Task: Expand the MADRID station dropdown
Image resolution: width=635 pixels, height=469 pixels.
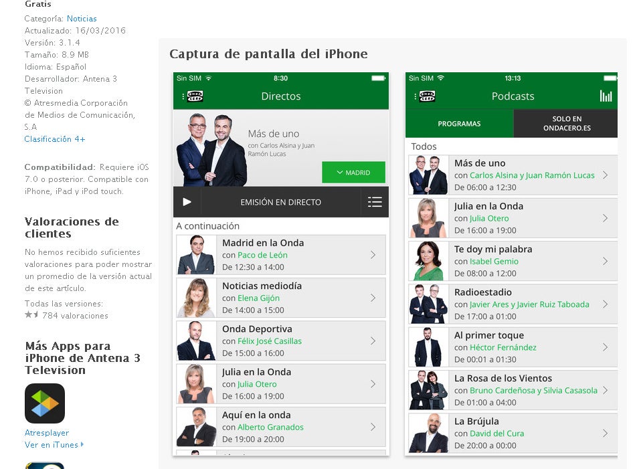Action: (x=353, y=173)
